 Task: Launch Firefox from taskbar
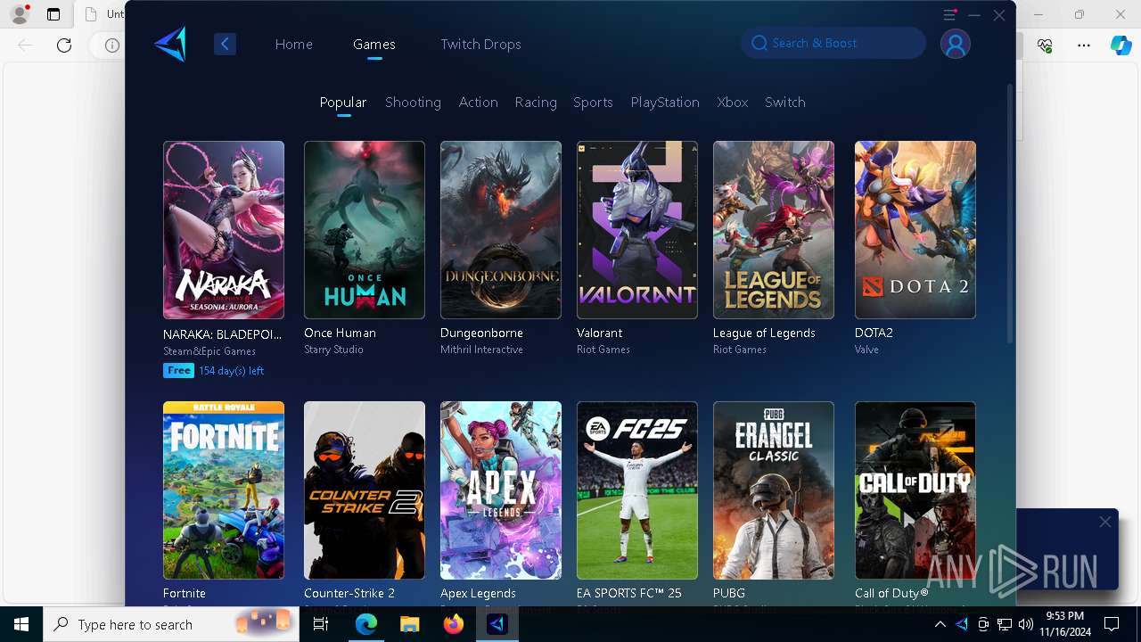coord(454,624)
